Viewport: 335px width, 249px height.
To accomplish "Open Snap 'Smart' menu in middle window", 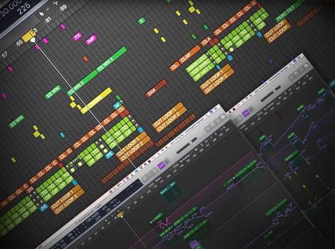I will (159, 179).
